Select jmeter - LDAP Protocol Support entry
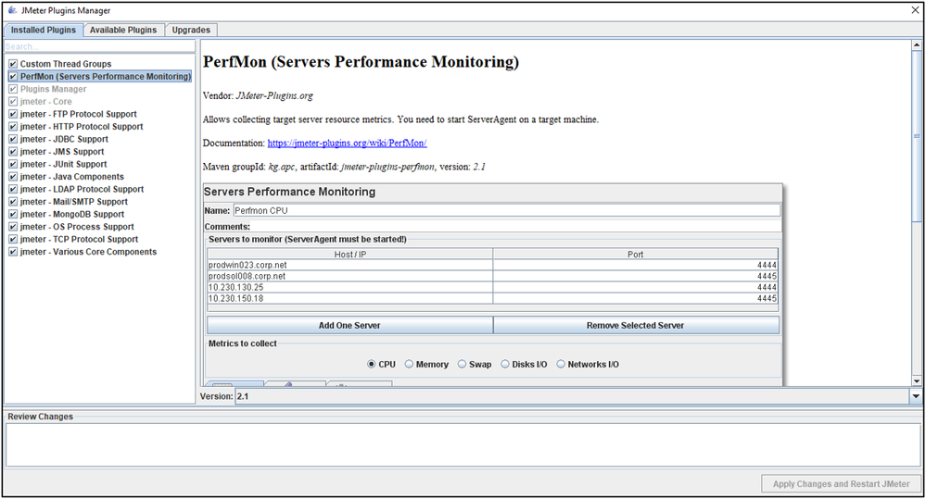 82,190
